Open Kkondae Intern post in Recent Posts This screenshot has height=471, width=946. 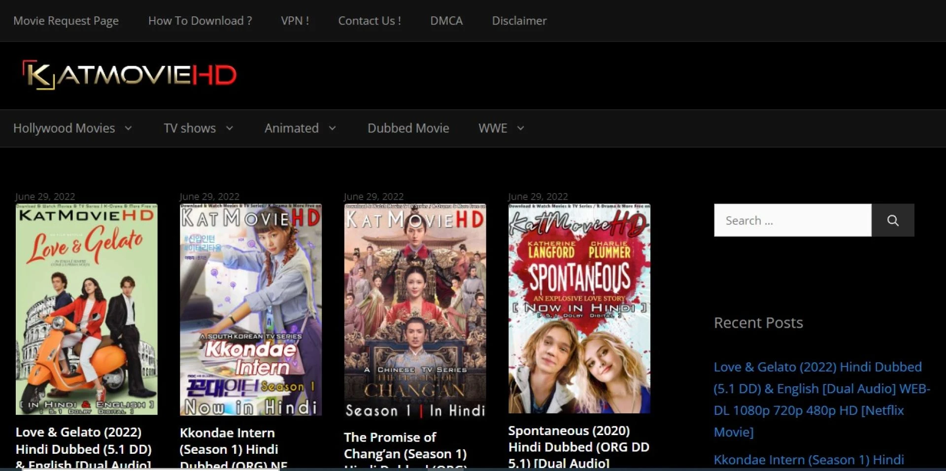click(x=808, y=460)
